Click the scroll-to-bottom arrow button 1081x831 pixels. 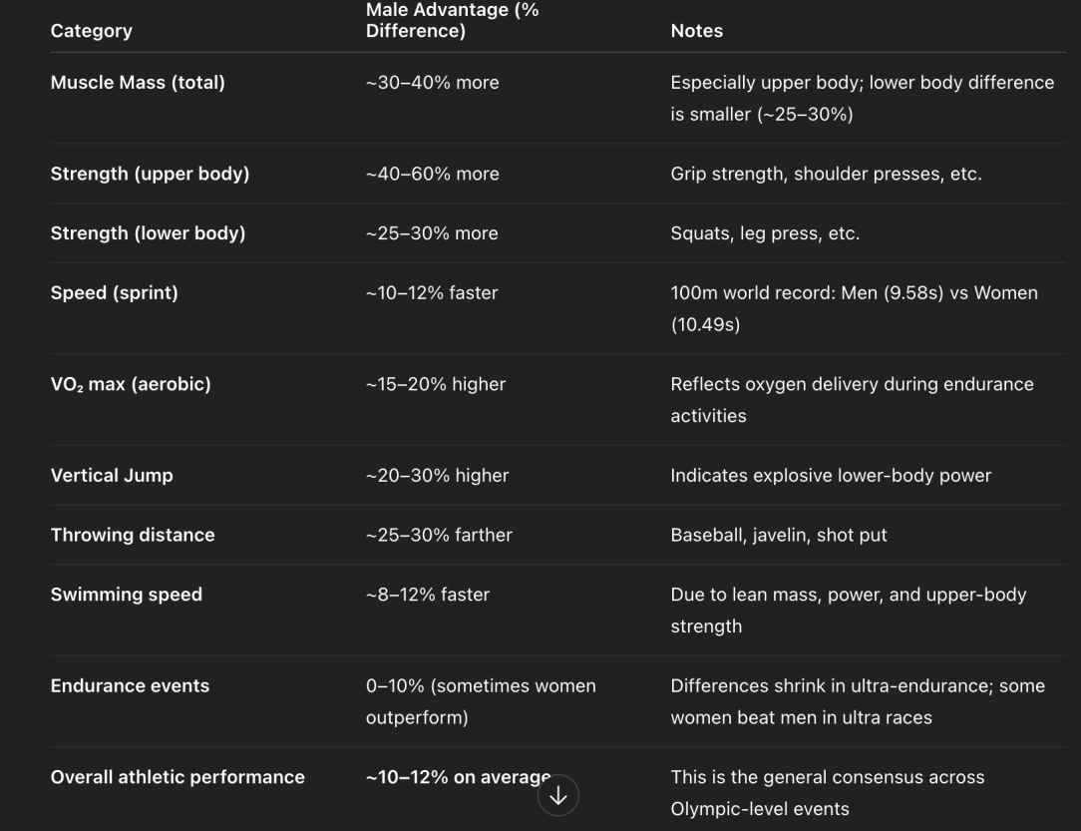[558, 795]
